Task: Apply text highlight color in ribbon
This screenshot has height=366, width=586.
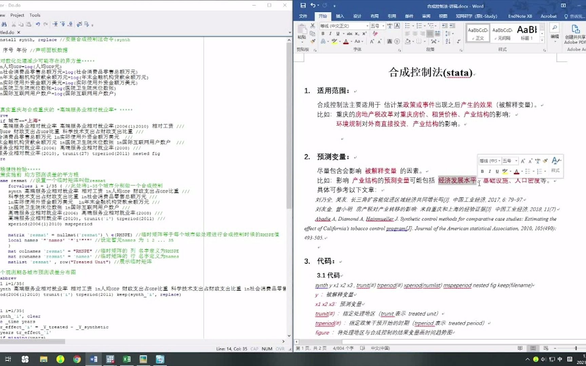Action: click(334, 41)
